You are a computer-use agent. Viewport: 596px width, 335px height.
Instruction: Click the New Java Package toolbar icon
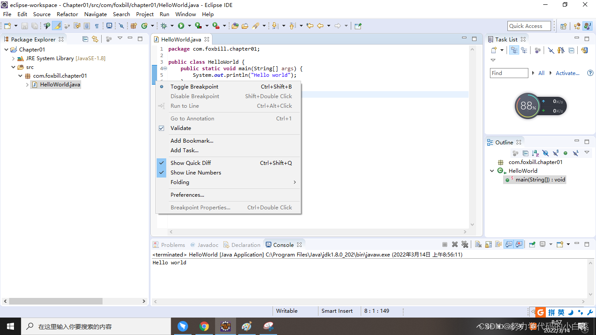[x=134, y=26]
